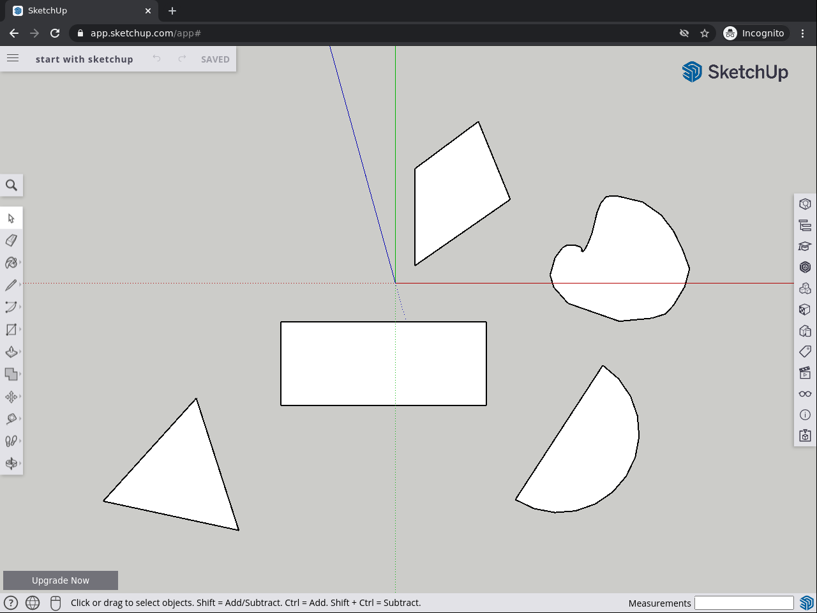Image resolution: width=817 pixels, height=613 pixels.
Task: Open the Model Info panel
Action: click(805, 414)
